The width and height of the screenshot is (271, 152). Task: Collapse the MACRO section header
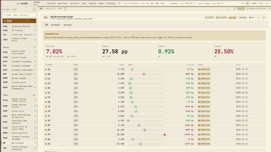point(19,47)
